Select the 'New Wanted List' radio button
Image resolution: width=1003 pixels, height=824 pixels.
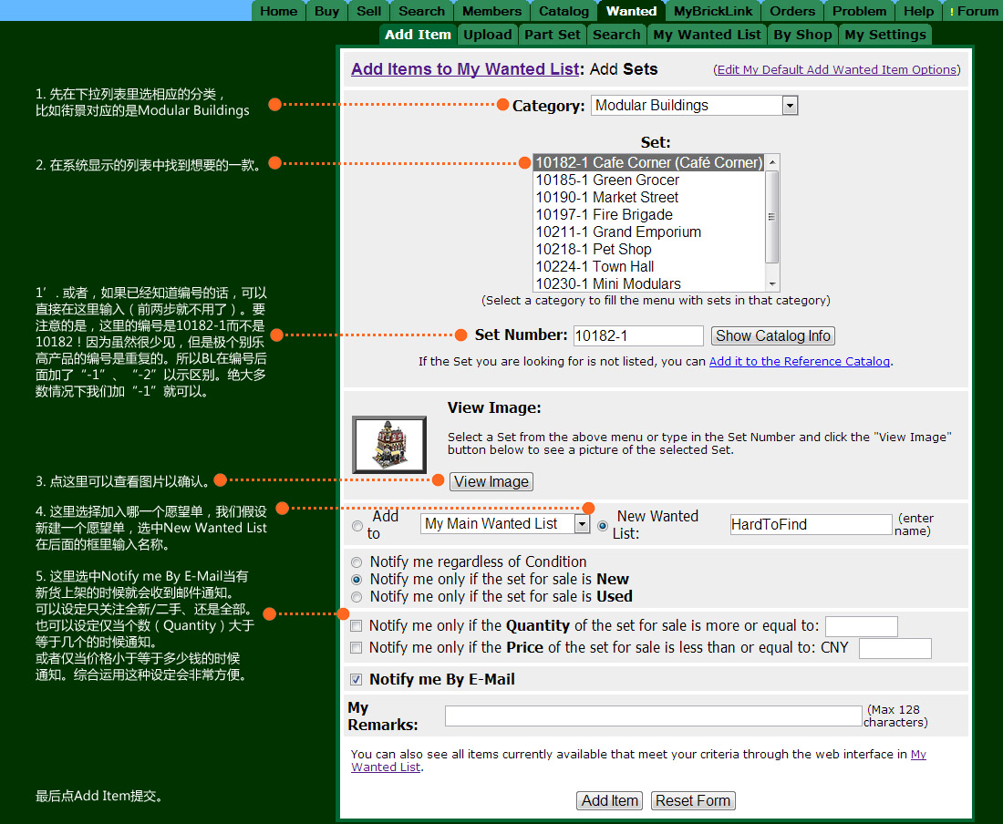click(x=603, y=524)
